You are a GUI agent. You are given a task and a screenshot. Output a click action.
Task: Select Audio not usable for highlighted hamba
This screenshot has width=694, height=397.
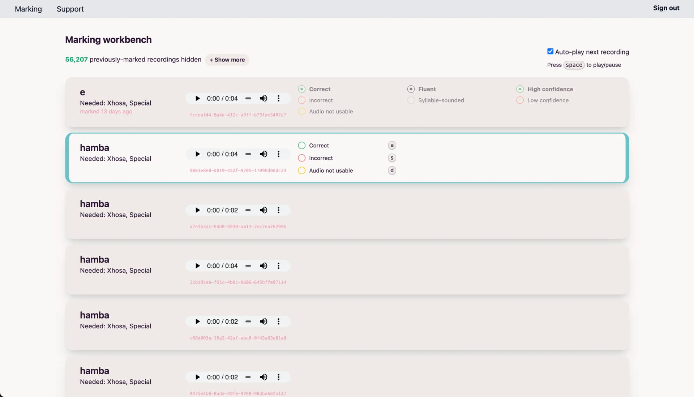(x=302, y=171)
